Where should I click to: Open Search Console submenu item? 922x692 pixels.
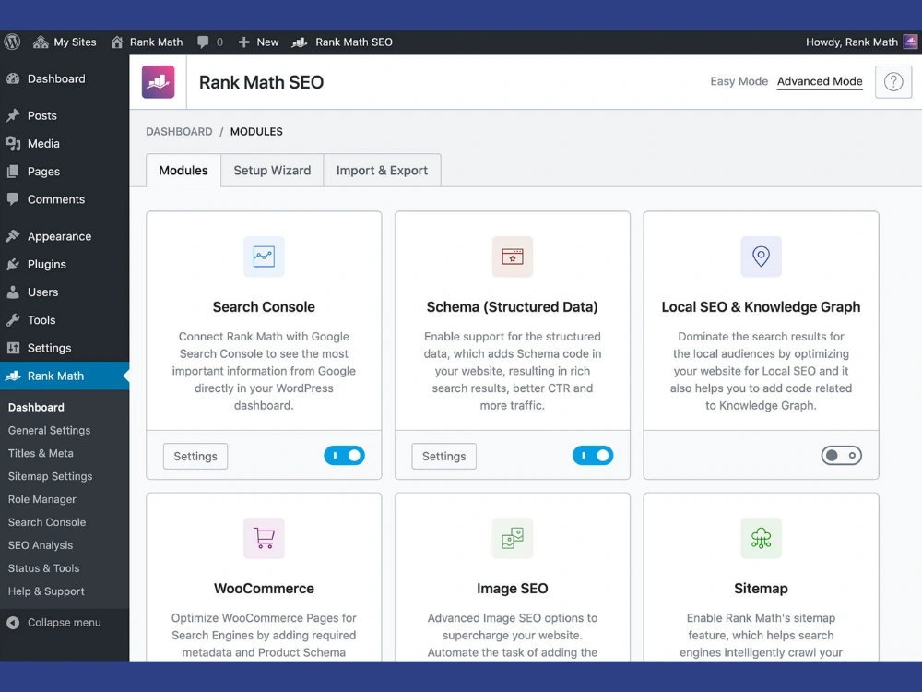tap(47, 522)
